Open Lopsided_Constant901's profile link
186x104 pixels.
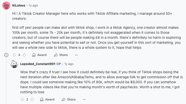click(38, 64)
